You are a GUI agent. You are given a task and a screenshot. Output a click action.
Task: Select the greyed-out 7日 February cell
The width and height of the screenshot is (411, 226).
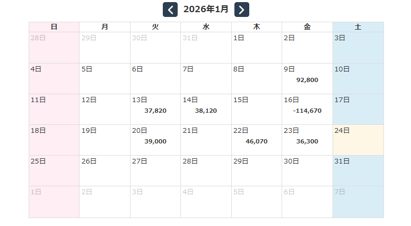358,201
